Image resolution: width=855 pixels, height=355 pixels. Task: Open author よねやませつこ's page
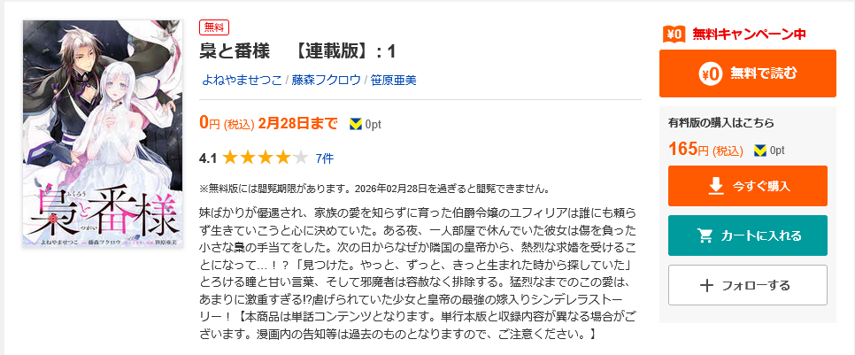pyautogui.click(x=241, y=80)
